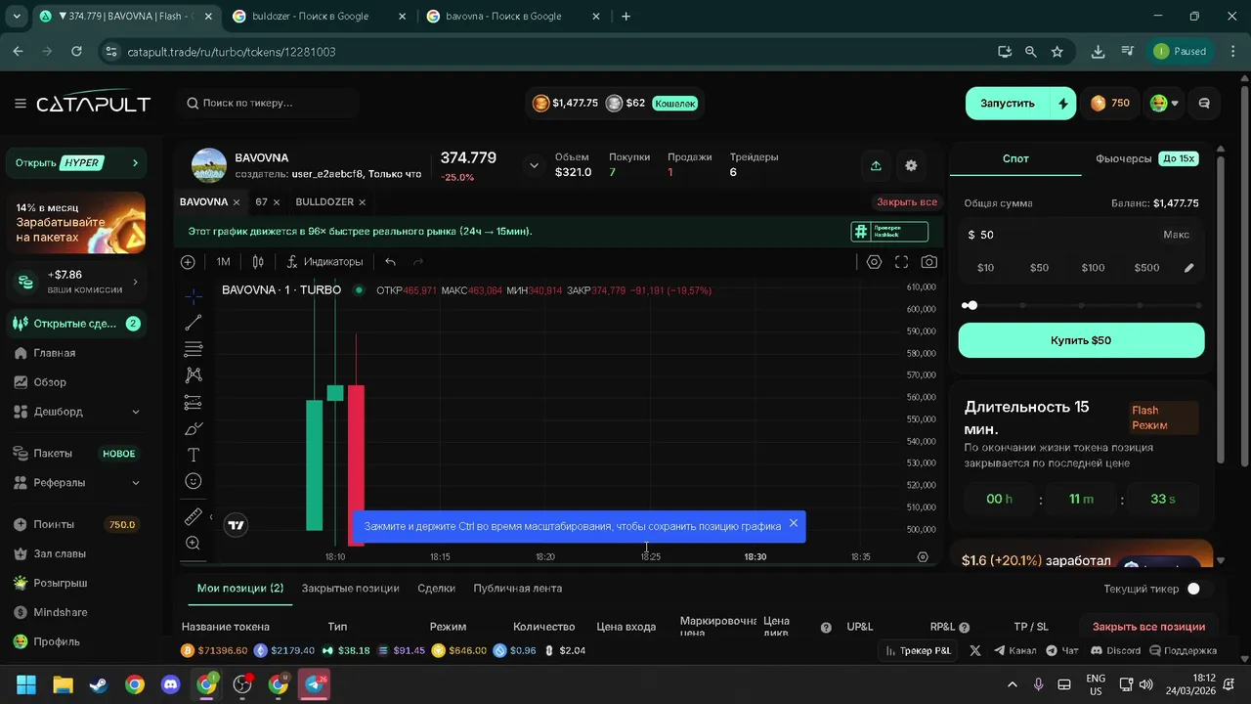Open the Трекер P&L button
Image resolution: width=1251 pixels, height=704 pixels.
tap(918, 650)
